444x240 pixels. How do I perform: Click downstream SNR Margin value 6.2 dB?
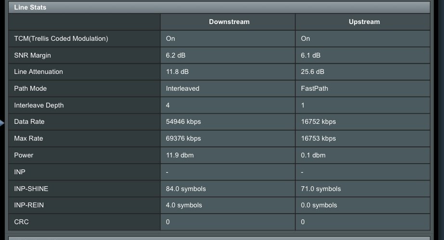tap(176, 55)
